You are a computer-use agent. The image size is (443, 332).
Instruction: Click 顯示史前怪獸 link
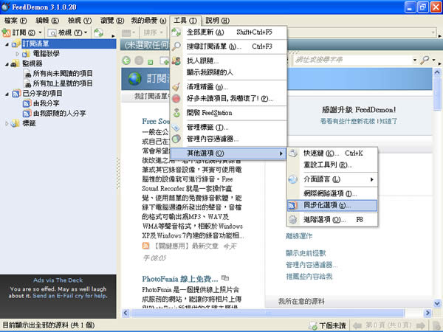[306, 253]
